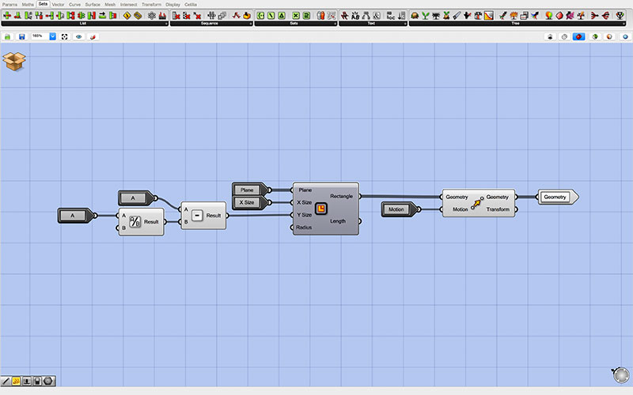This screenshot has width=633, height=395.
Task: Click the blue floppy disk save icon
Action: (x=22, y=36)
